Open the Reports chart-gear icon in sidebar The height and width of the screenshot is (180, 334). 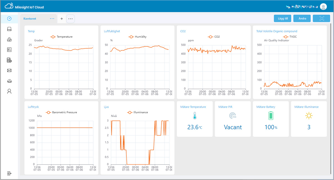[9, 60]
